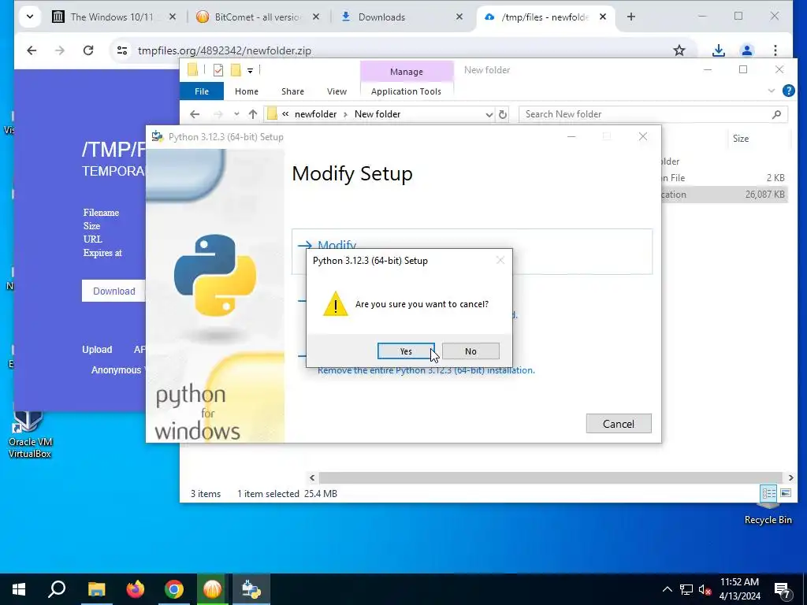Click the Download button on tmpfiles page
This screenshot has height=605, width=807.
pos(113,291)
